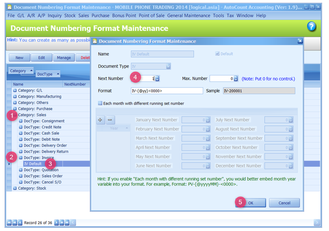Click the minus icon to remove year

(110, 120)
